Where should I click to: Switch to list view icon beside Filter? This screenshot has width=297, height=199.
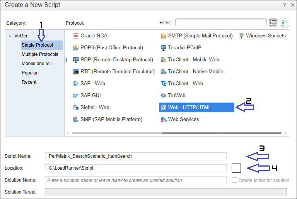point(273,23)
